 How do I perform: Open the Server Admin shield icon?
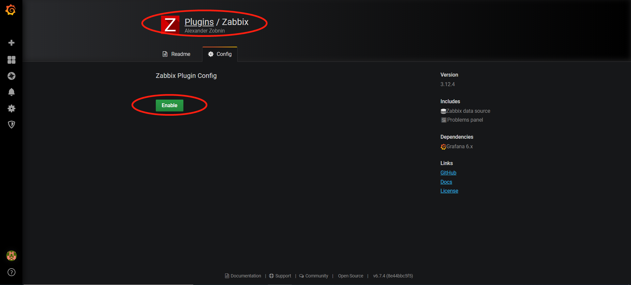click(12, 125)
